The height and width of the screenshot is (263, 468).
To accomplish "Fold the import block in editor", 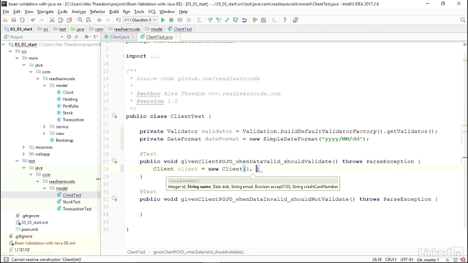I will 124,56.
